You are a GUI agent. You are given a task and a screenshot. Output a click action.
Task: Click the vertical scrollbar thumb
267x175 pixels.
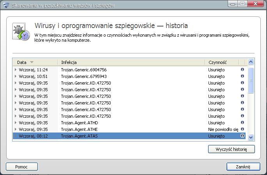tap(251, 80)
